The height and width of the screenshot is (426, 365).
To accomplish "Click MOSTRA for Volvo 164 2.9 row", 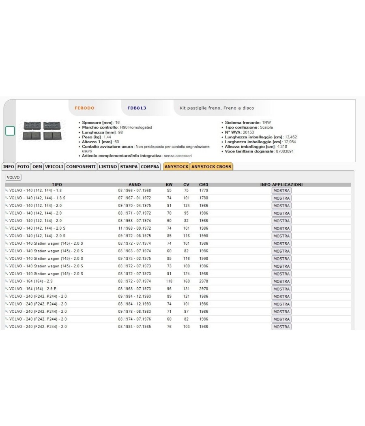I will click(281, 282).
